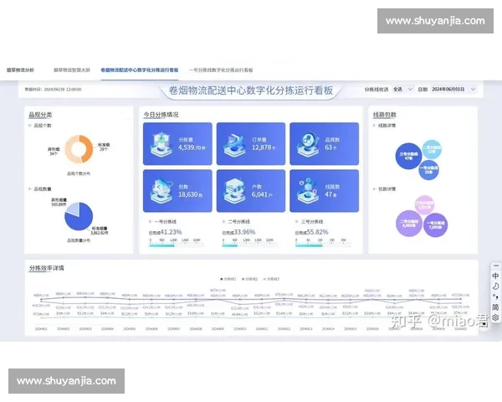Click the 数据时间 timestamp text
Screen dimensions: 502x402
point(54,90)
